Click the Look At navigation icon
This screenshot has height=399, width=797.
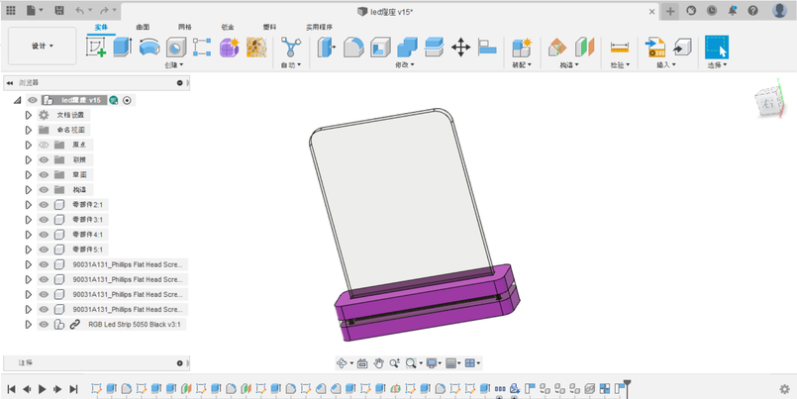tap(362, 363)
